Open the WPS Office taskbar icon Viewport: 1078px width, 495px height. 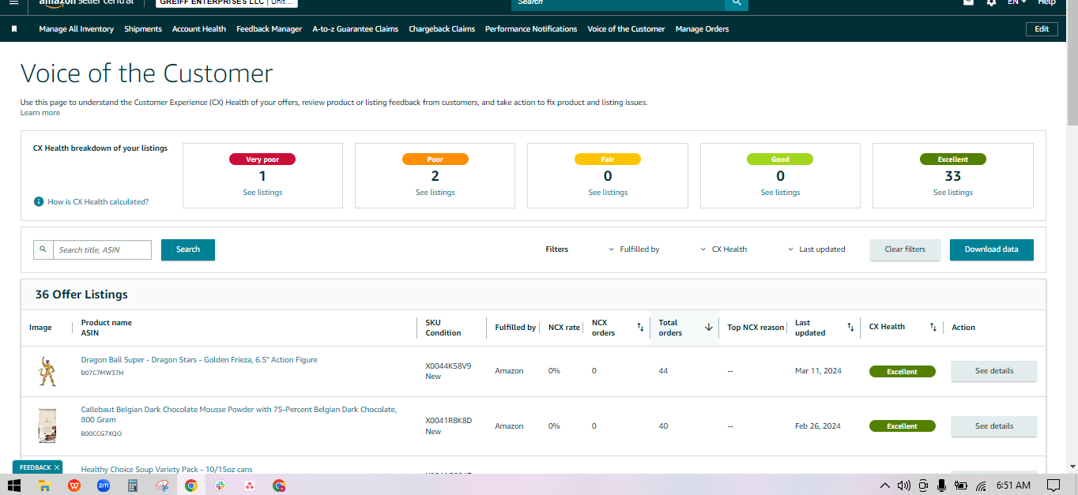[x=74, y=486]
